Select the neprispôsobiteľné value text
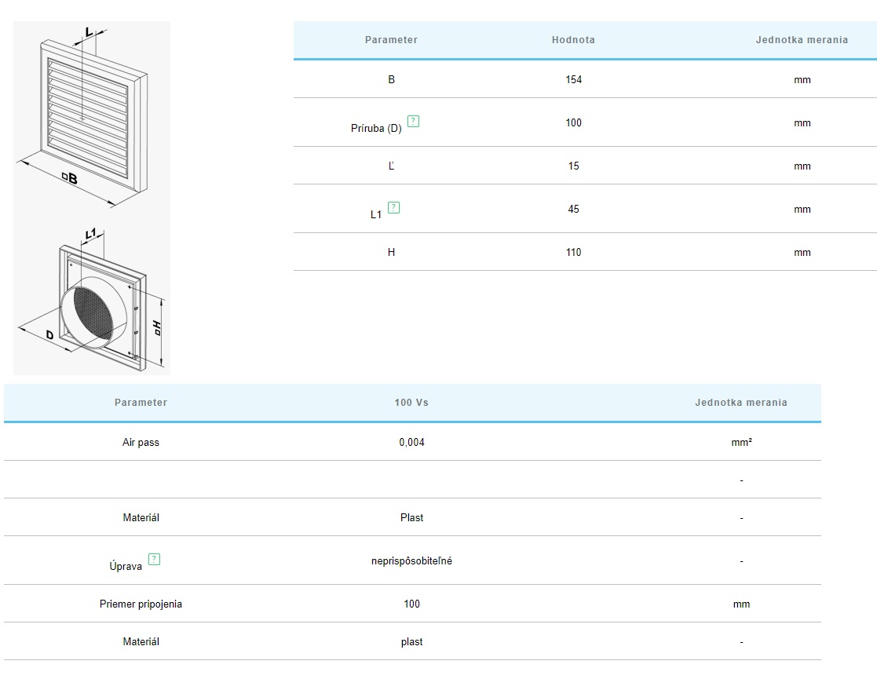877x679 pixels. [x=411, y=561]
